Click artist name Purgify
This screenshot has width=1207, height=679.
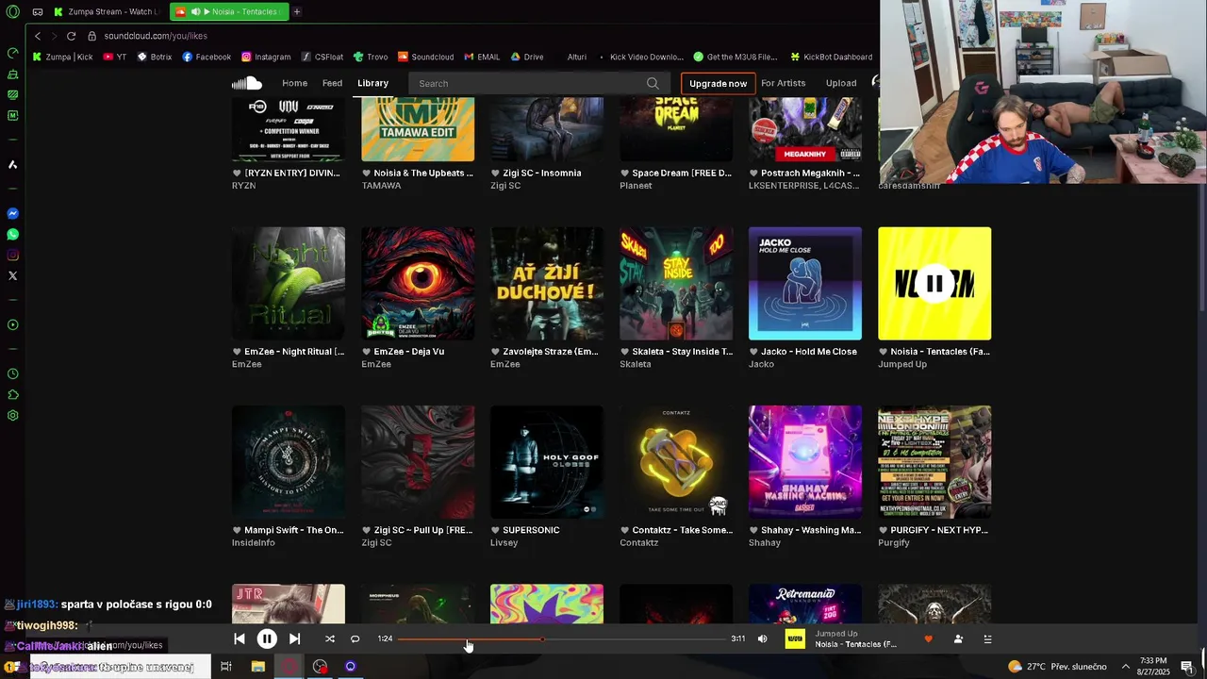click(x=894, y=543)
